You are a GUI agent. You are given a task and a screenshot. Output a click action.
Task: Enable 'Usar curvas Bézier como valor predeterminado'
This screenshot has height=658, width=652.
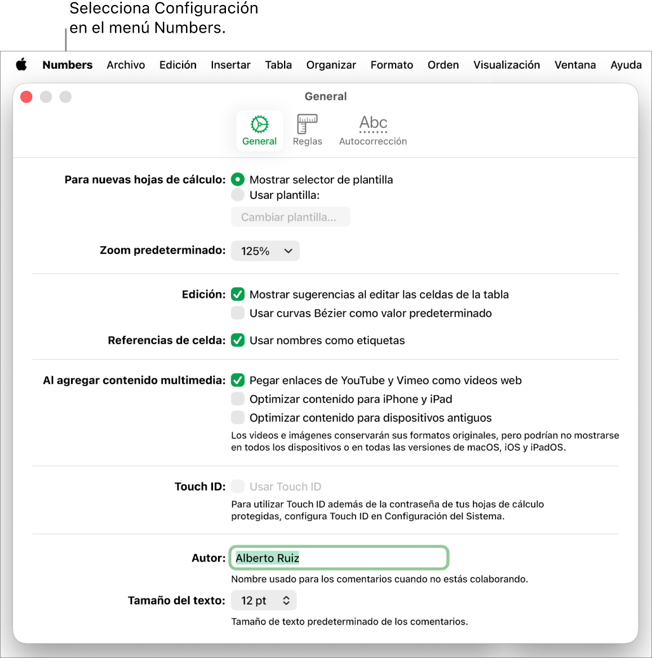pos(237,313)
